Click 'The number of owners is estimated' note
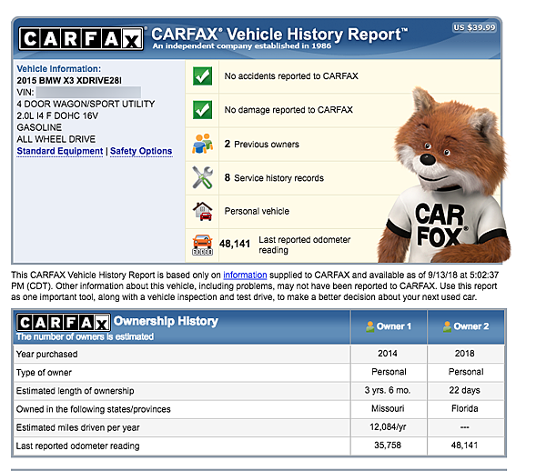The height and width of the screenshot is (471, 546). click(85, 336)
